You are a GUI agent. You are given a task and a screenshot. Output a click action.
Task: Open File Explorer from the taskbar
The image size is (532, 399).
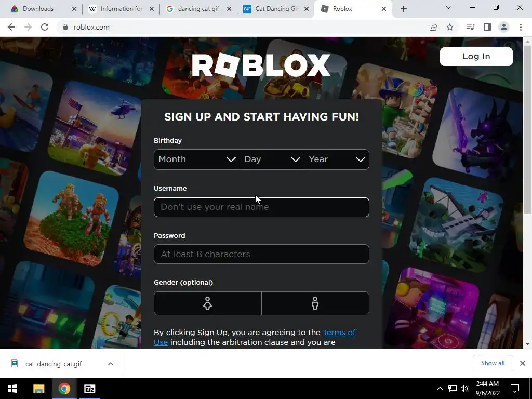coord(38,389)
